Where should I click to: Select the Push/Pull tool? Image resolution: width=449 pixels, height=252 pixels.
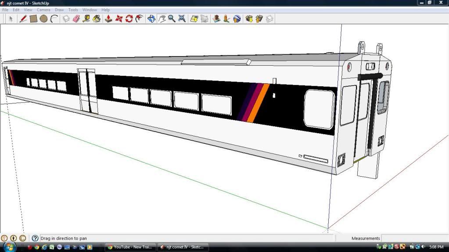[108, 19]
